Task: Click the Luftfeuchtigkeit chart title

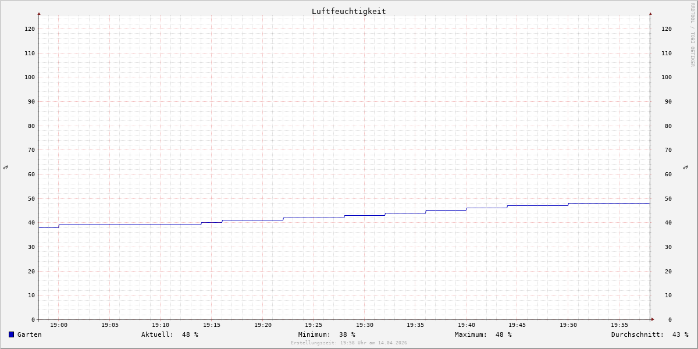Action: tap(348, 11)
